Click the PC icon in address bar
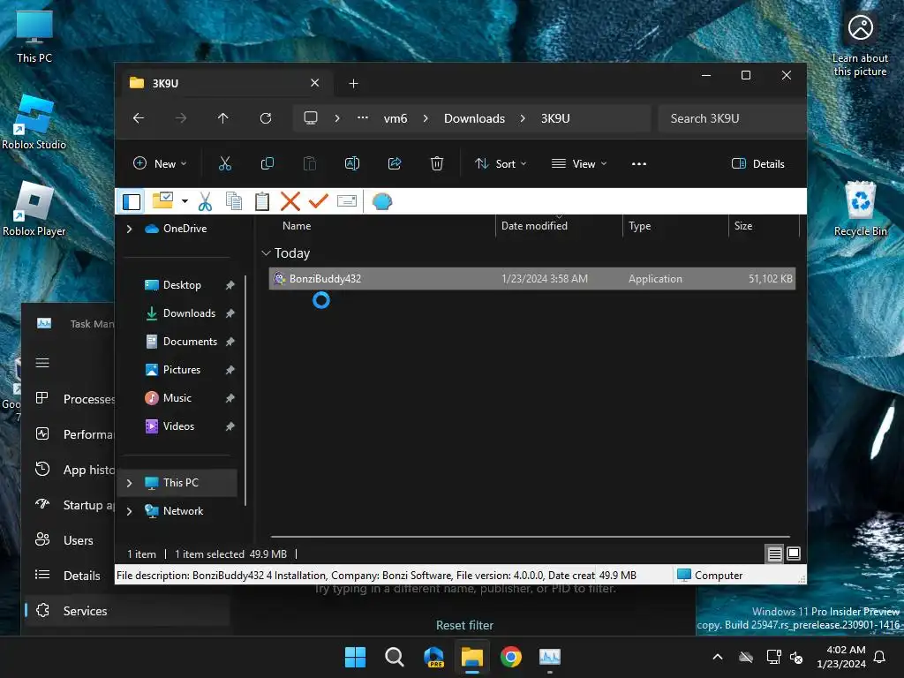904x678 pixels. [311, 118]
